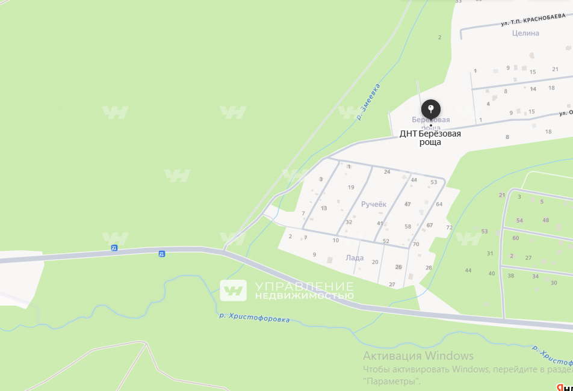
Task: Click house number 44 near right edge
Action: [468, 271]
